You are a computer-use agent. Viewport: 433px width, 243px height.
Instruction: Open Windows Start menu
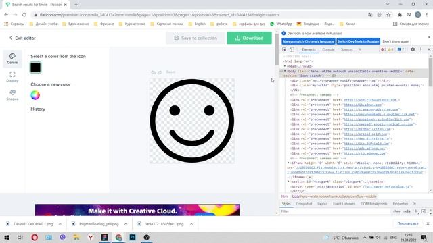pos(6,237)
